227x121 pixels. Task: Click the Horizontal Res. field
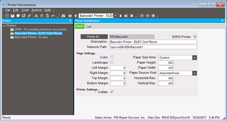tap(166, 78)
